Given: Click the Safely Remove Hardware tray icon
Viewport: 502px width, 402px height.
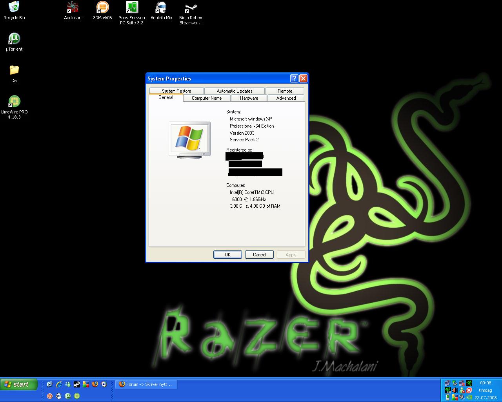Looking at the screenshot, I should [x=455, y=383].
